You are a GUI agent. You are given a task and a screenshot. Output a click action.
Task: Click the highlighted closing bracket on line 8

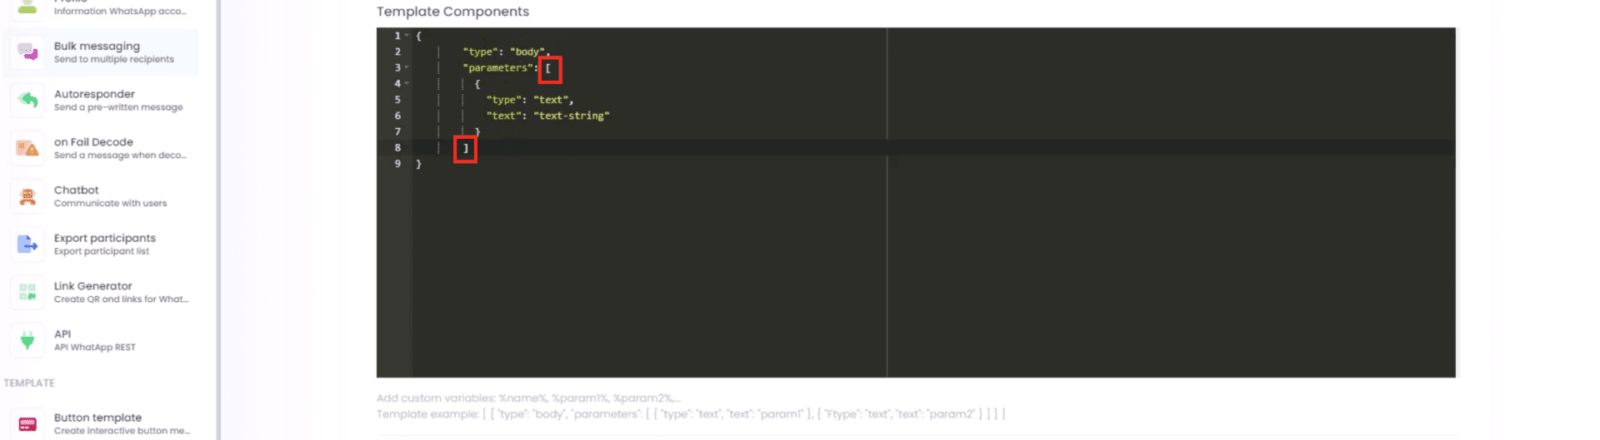click(x=465, y=149)
